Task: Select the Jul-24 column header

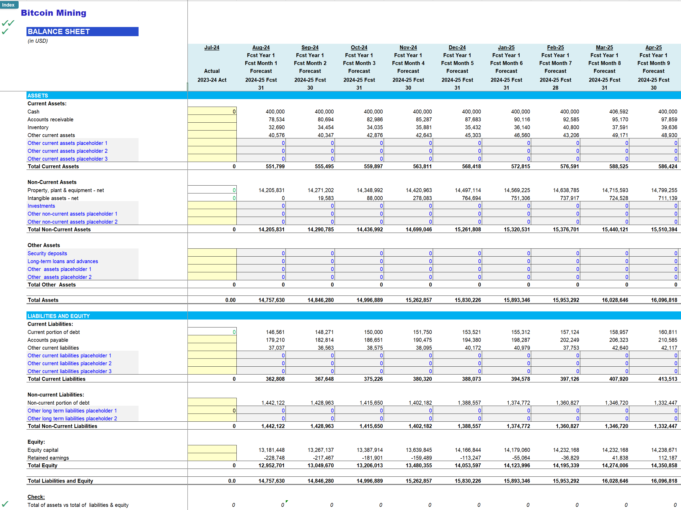Action: 212,47
